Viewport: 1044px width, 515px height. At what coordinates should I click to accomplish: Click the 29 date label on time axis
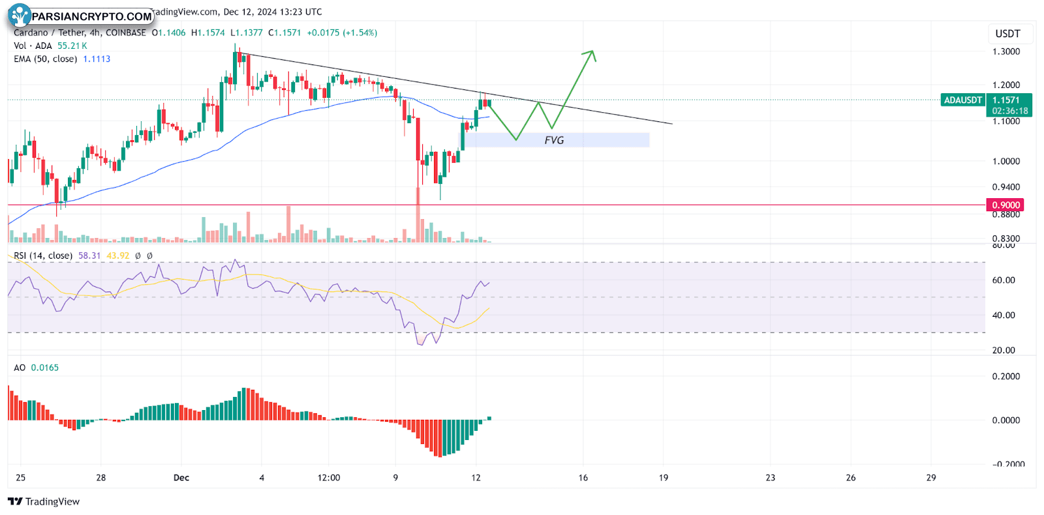(x=931, y=478)
